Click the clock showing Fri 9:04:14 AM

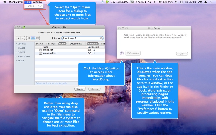coord(193,2)
